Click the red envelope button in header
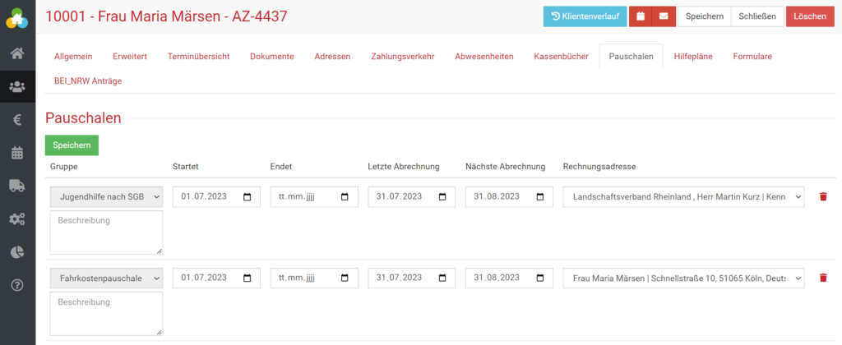 (664, 16)
